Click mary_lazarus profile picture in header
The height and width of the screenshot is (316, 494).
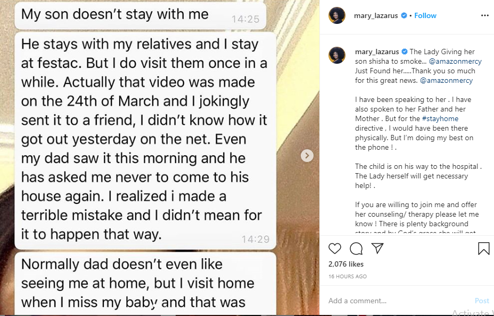(337, 15)
